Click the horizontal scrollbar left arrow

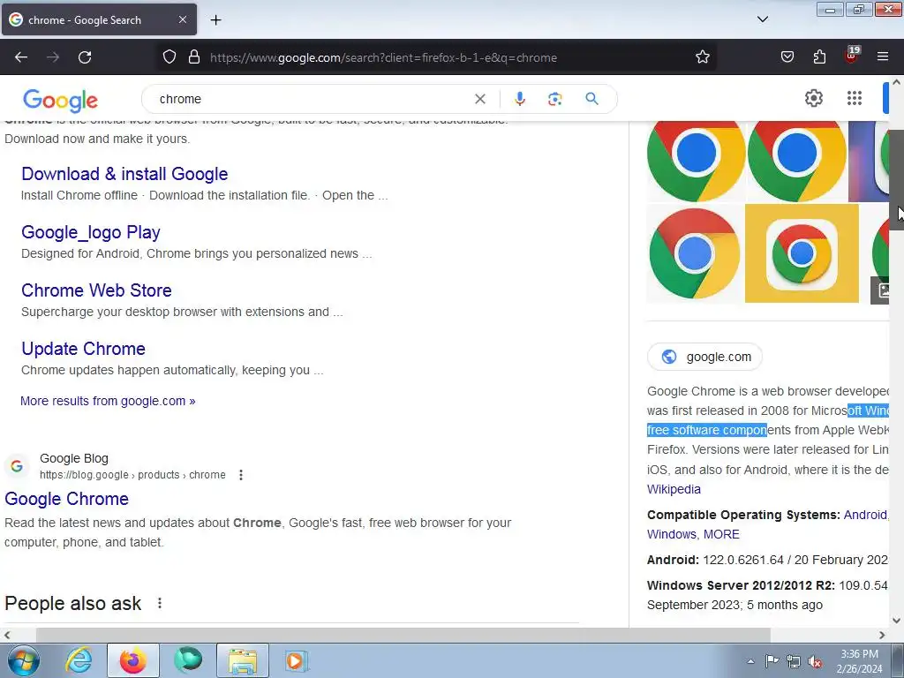7,636
